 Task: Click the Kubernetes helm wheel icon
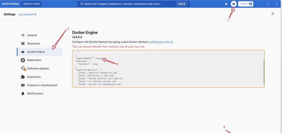[23, 60]
